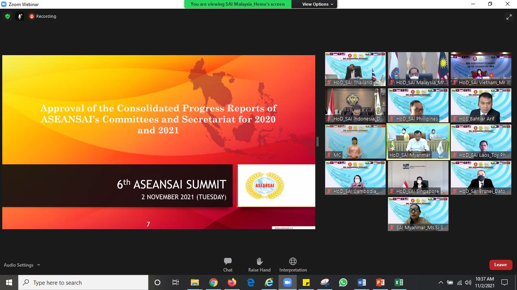
Task: Show hidden system tray icons
Action: [441, 282]
